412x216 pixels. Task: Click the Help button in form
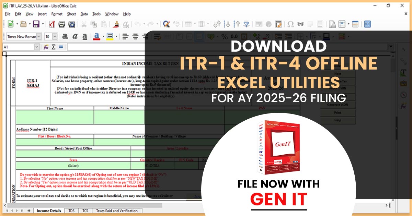[337, 120]
